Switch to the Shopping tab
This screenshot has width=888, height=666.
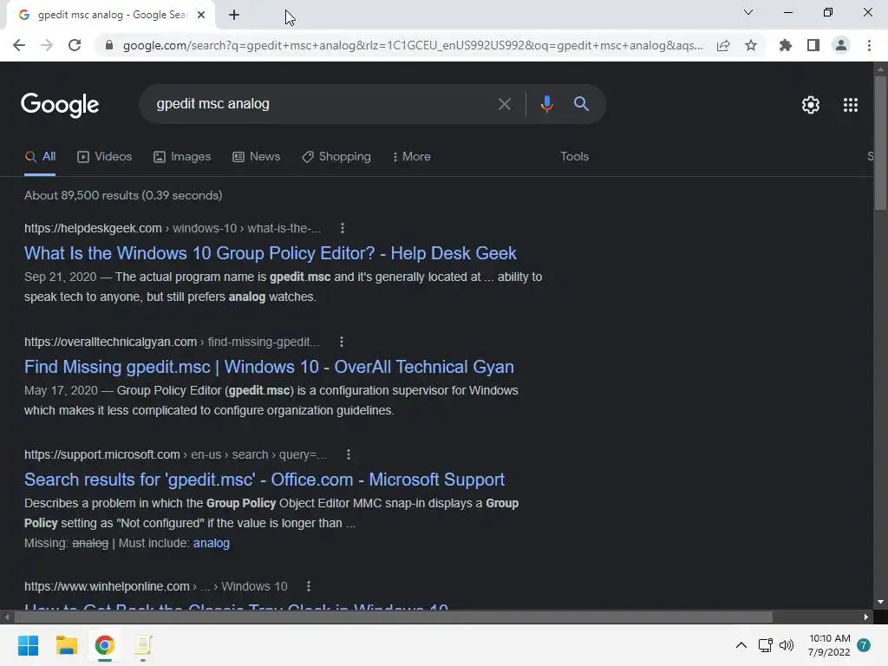point(336,157)
